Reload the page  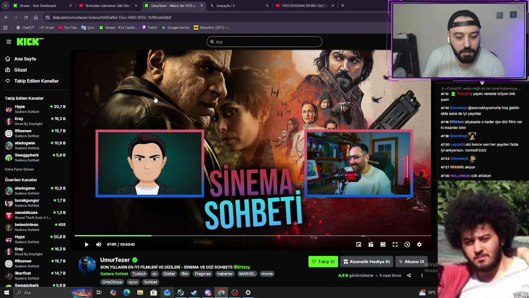tap(26, 17)
